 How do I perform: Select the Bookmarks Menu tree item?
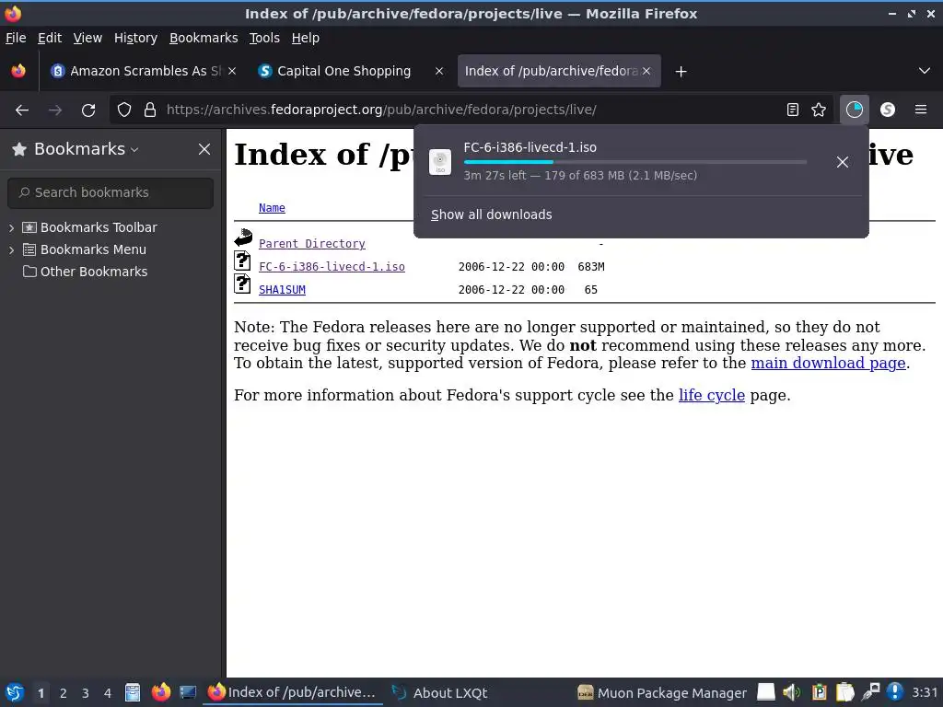click(93, 249)
